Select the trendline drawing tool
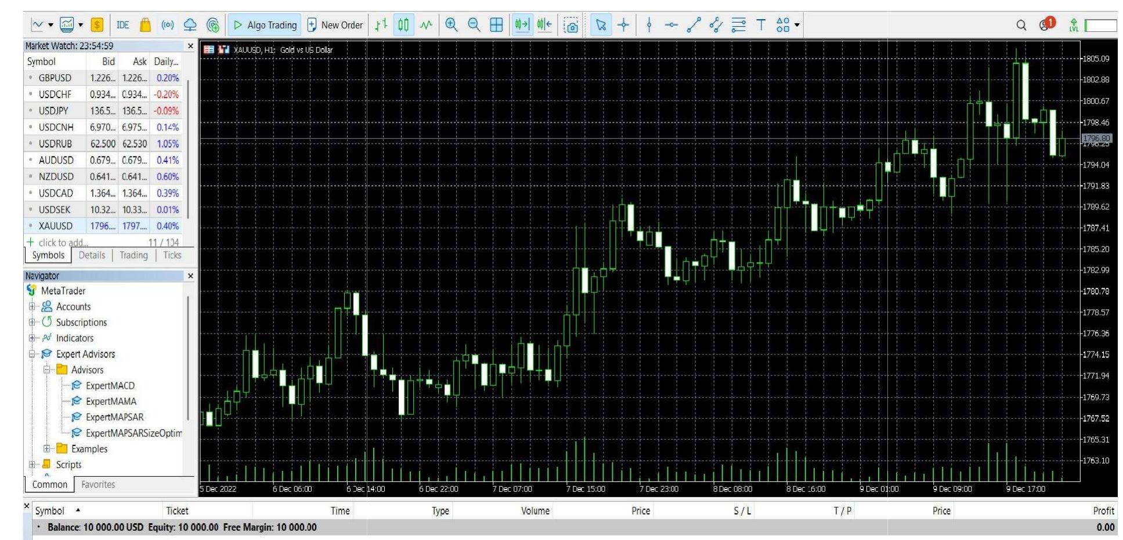The height and width of the screenshot is (540, 1123). click(694, 25)
